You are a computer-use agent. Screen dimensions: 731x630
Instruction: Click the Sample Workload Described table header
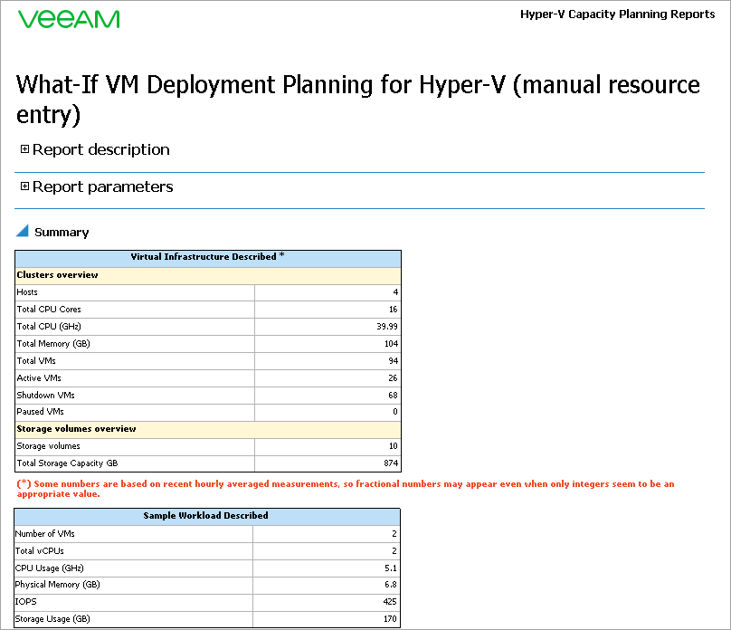point(205,516)
